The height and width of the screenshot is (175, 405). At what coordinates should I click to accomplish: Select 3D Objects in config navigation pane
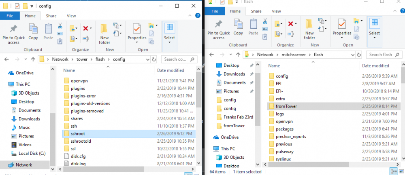29,93
